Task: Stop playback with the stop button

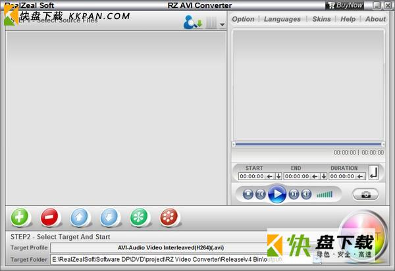Action: pyautogui.click(x=248, y=194)
